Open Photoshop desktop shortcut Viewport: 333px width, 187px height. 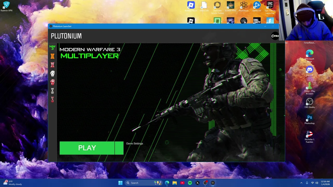pos(310,119)
